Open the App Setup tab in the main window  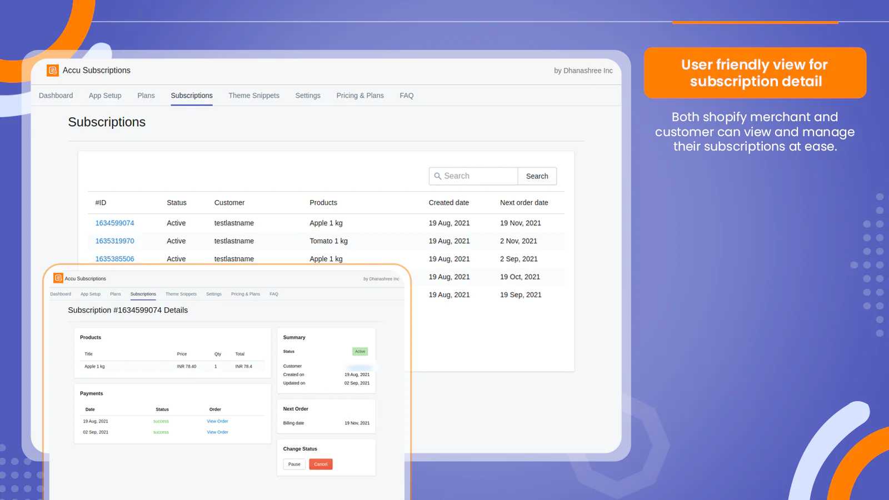point(105,96)
